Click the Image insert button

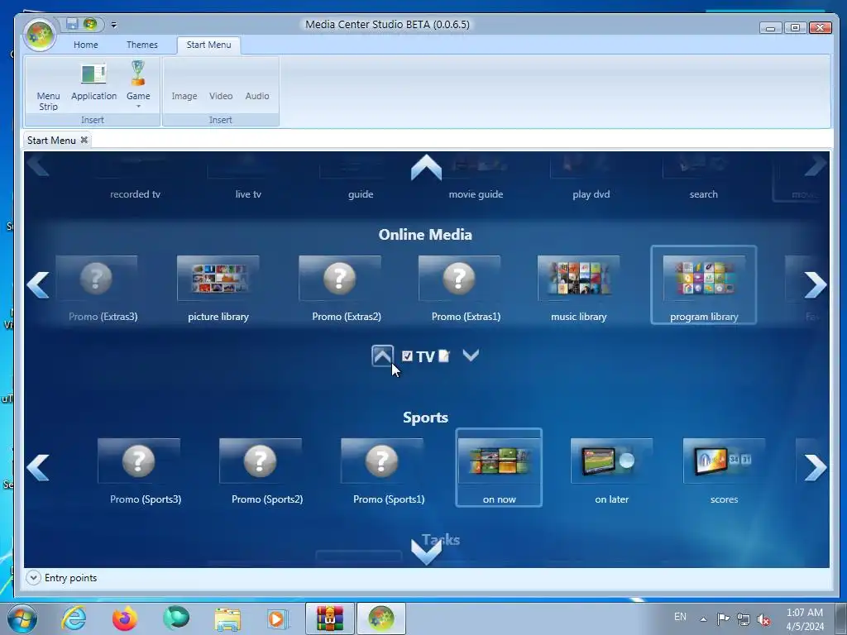point(184,96)
